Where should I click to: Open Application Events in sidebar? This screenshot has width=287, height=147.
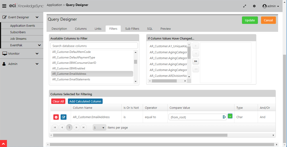[23, 26]
